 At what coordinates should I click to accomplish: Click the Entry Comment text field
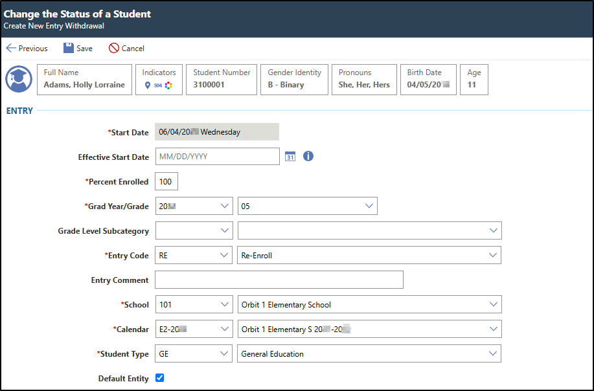click(279, 280)
